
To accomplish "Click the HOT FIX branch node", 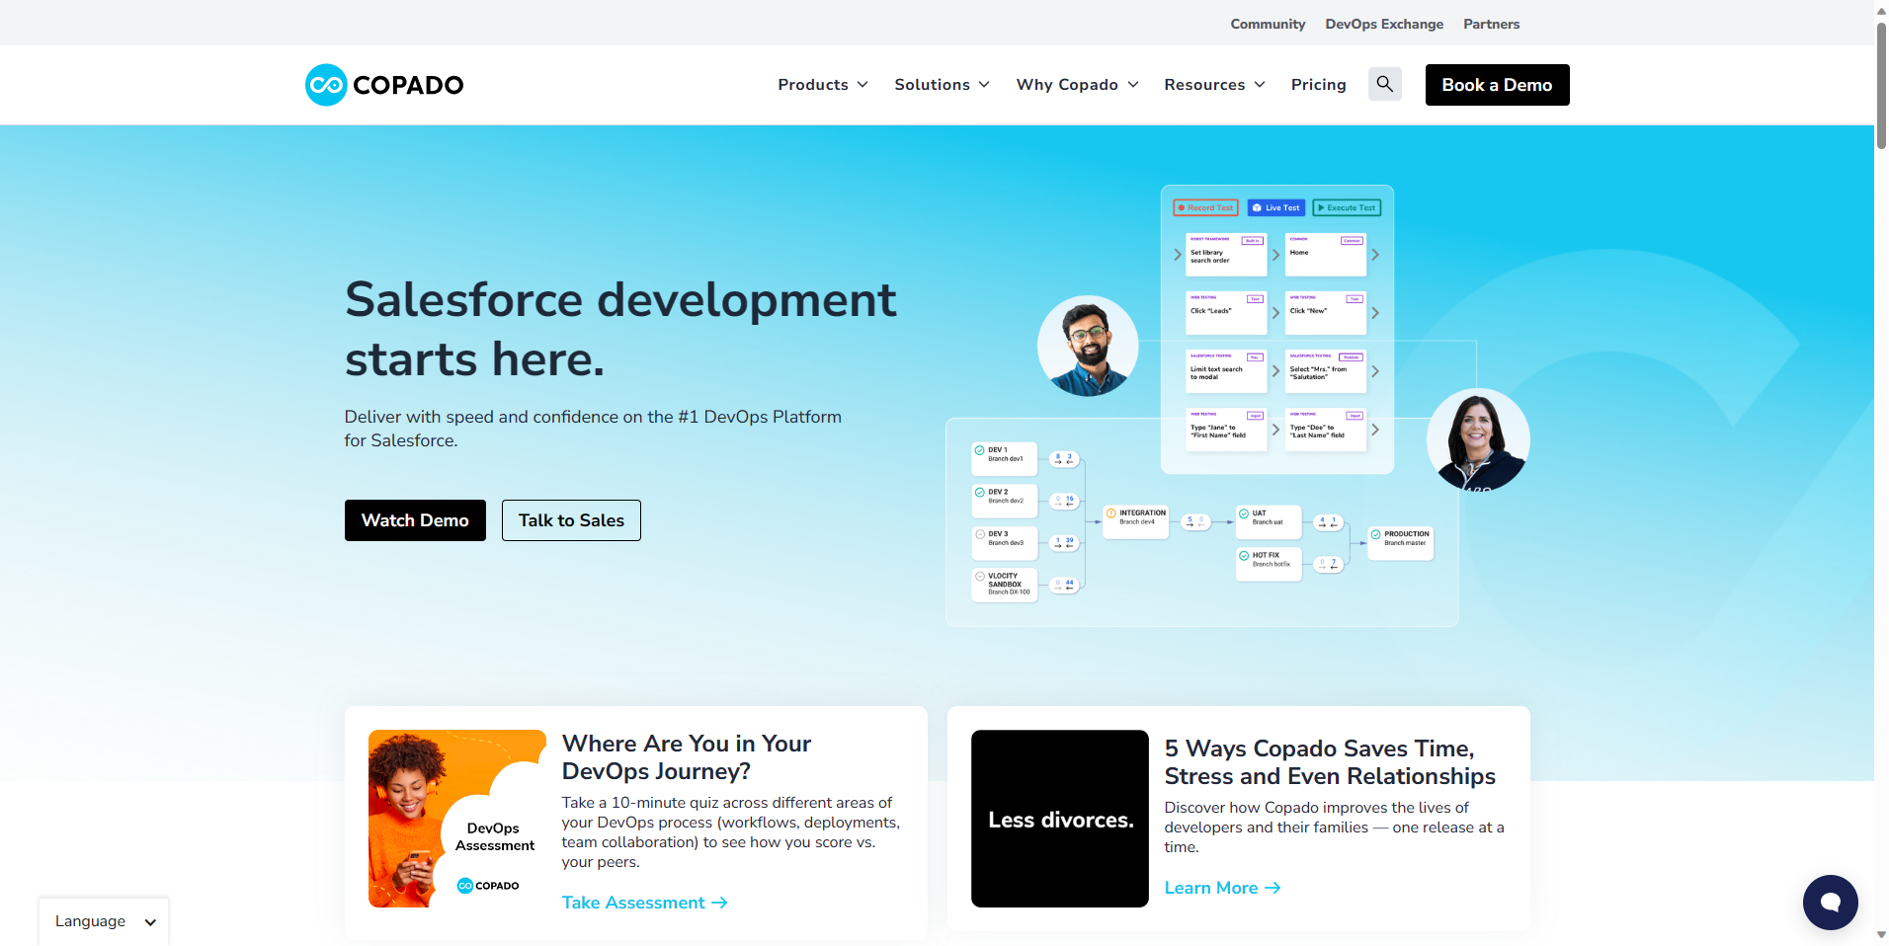I will 1269,564.
